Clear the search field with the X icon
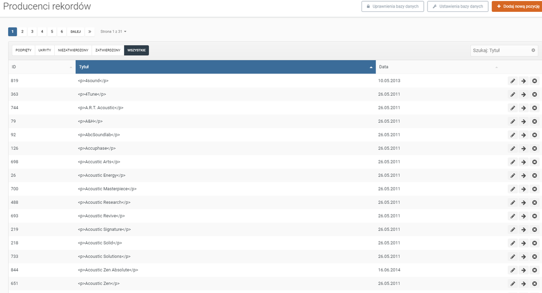The width and height of the screenshot is (542, 293). click(x=533, y=50)
